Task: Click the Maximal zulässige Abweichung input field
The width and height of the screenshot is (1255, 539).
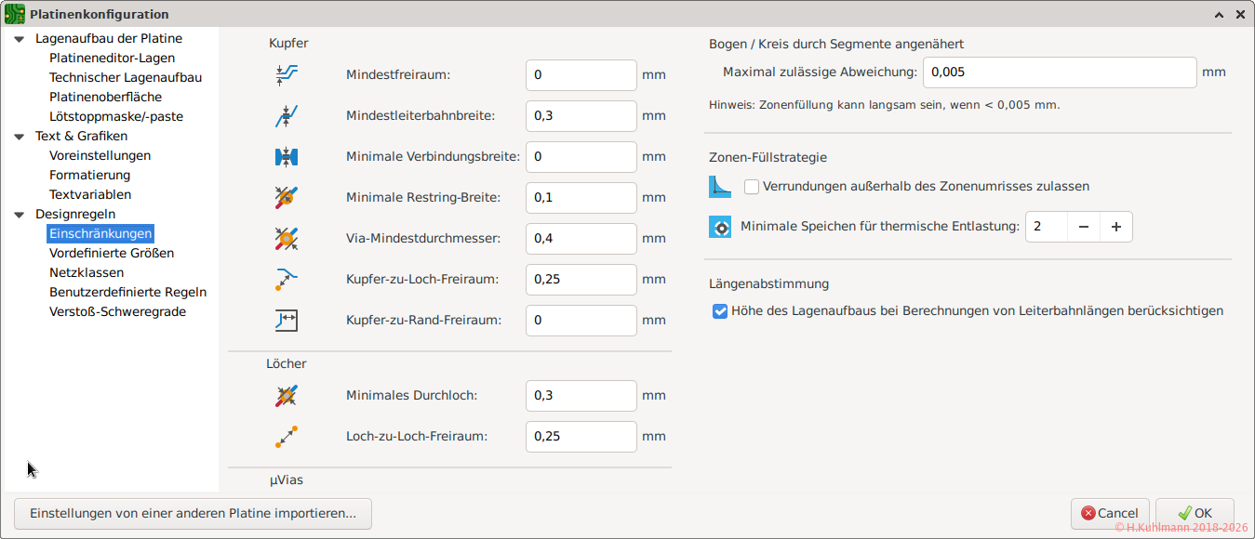Action: 1059,72
